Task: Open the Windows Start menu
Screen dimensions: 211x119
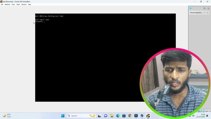Action: pos(63,116)
